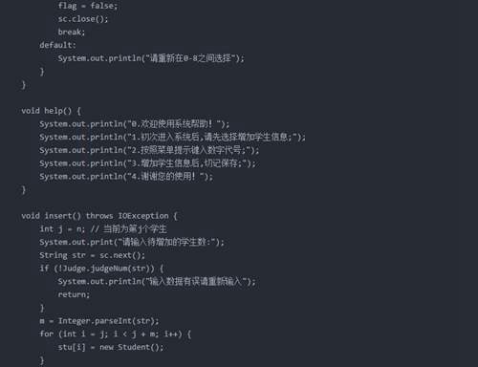Screen dimensions: 478x367
Task: Click 'void insert() throws IOException' declaration
Action: point(99,216)
